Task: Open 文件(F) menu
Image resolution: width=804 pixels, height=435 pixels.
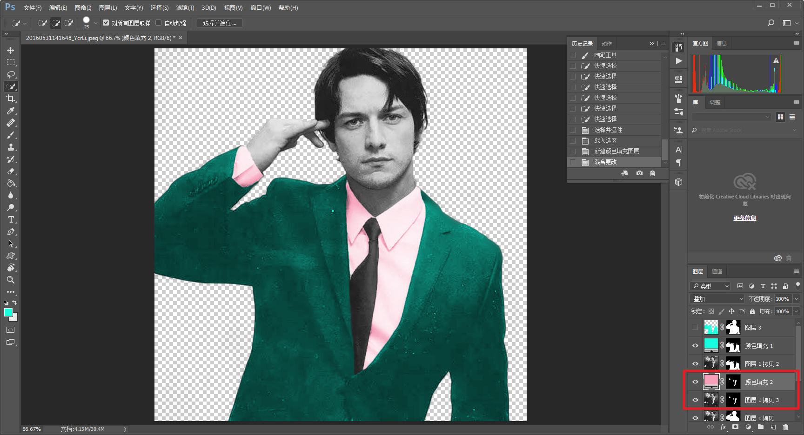Action: tap(33, 8)
